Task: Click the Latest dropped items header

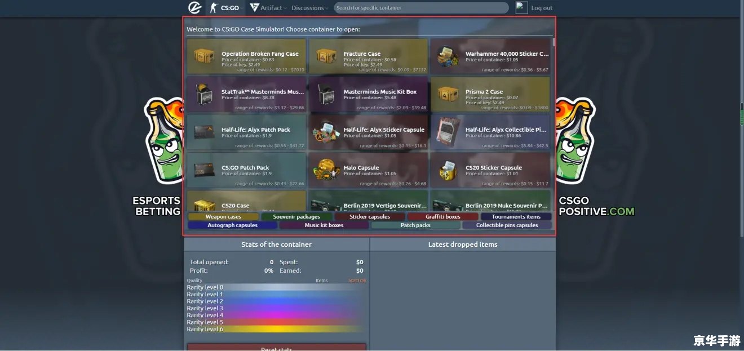Action: coord(463,245)
